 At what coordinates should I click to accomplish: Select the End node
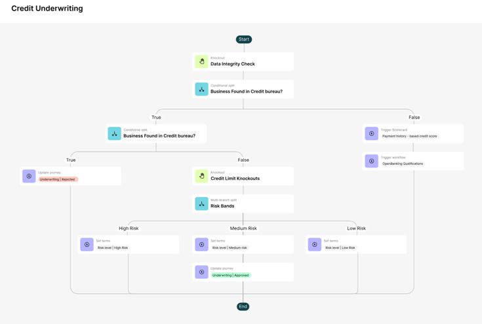(243, 306)
